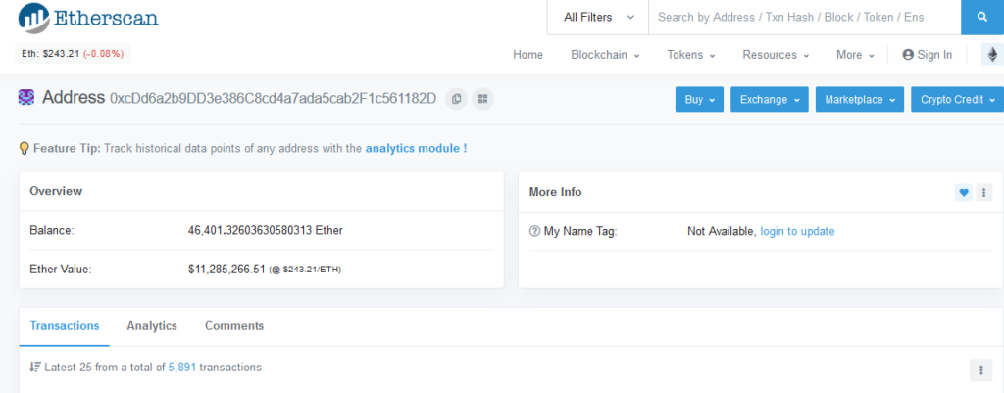Image resolution: width=1004 pixels, height=393 pixels.
Task: Show the address QR code icon
Action: pos(482,99)
